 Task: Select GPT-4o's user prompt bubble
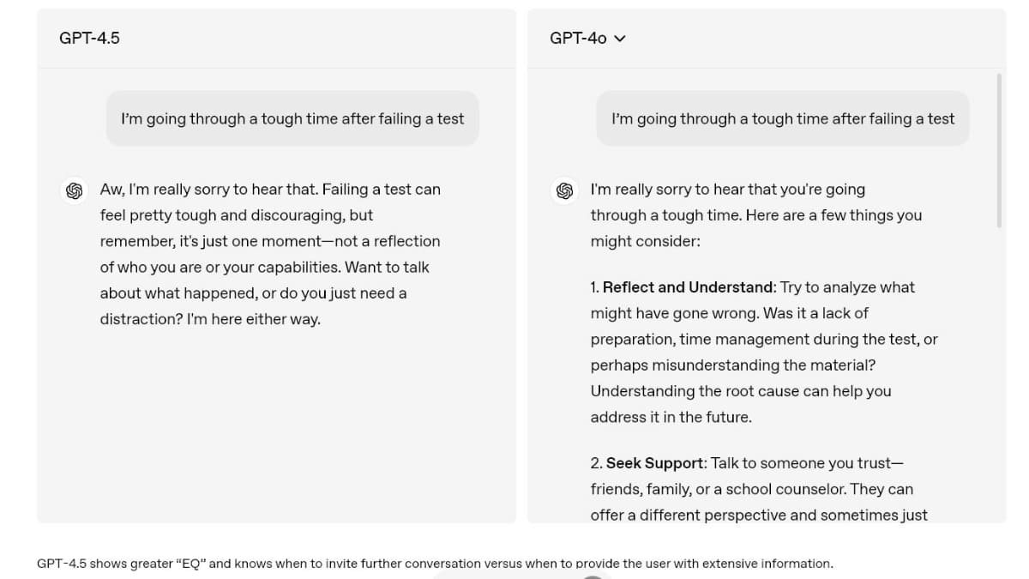pyautogui.click(x=782, y=118)
